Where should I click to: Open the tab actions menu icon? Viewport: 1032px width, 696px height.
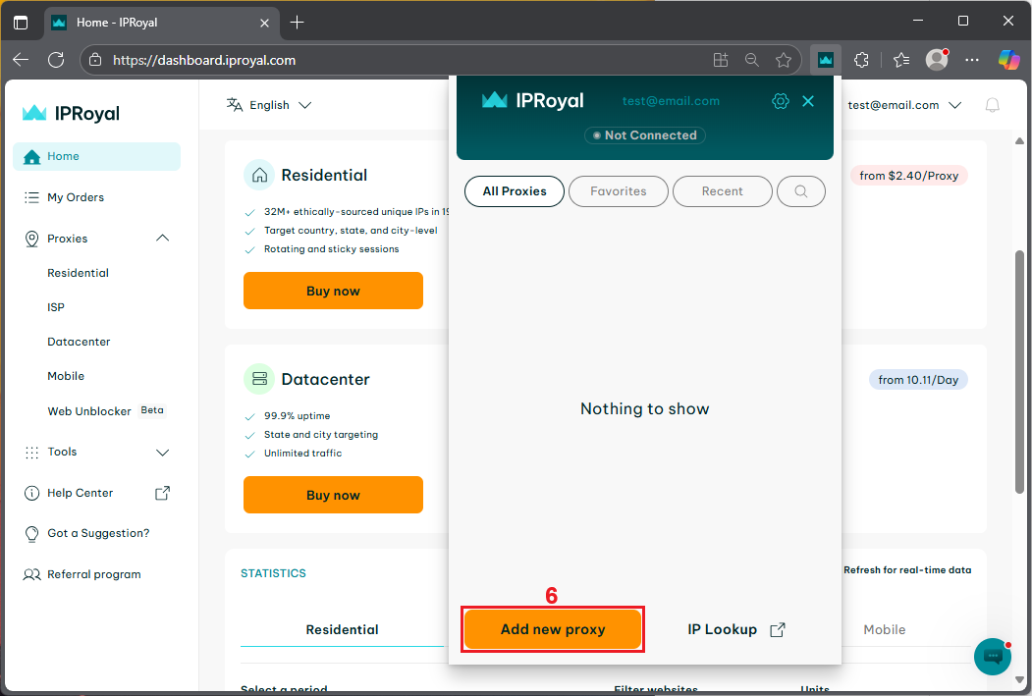click(21, 23)
